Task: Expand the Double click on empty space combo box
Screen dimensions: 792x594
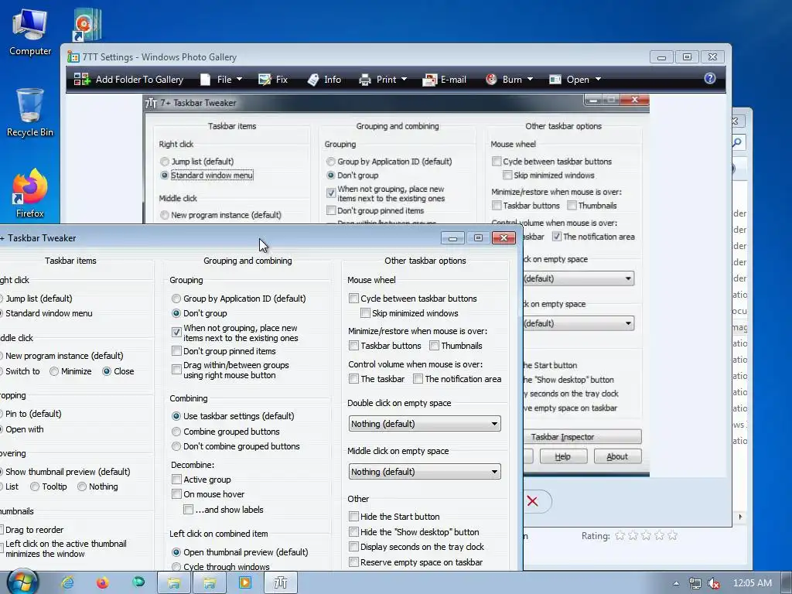Action: coord(425,424)
